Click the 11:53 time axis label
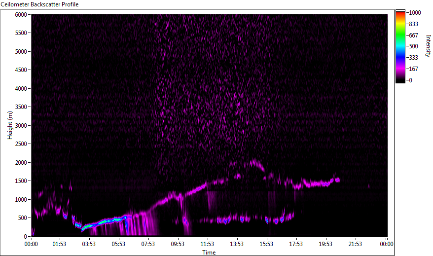The width and height of the screenshot is (433, 256). [207, 244]
